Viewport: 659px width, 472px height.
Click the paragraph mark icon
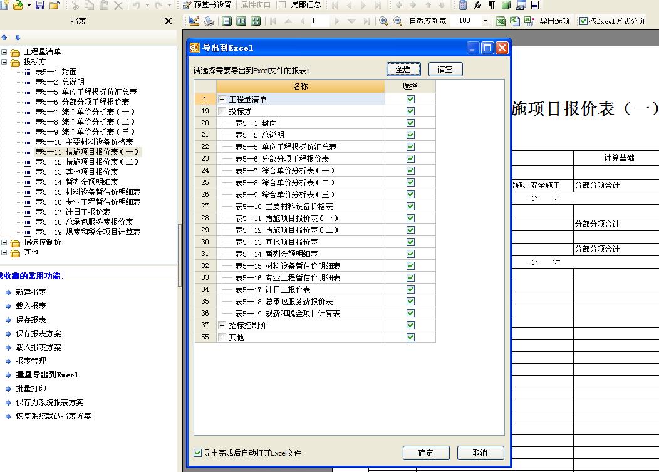491,5
